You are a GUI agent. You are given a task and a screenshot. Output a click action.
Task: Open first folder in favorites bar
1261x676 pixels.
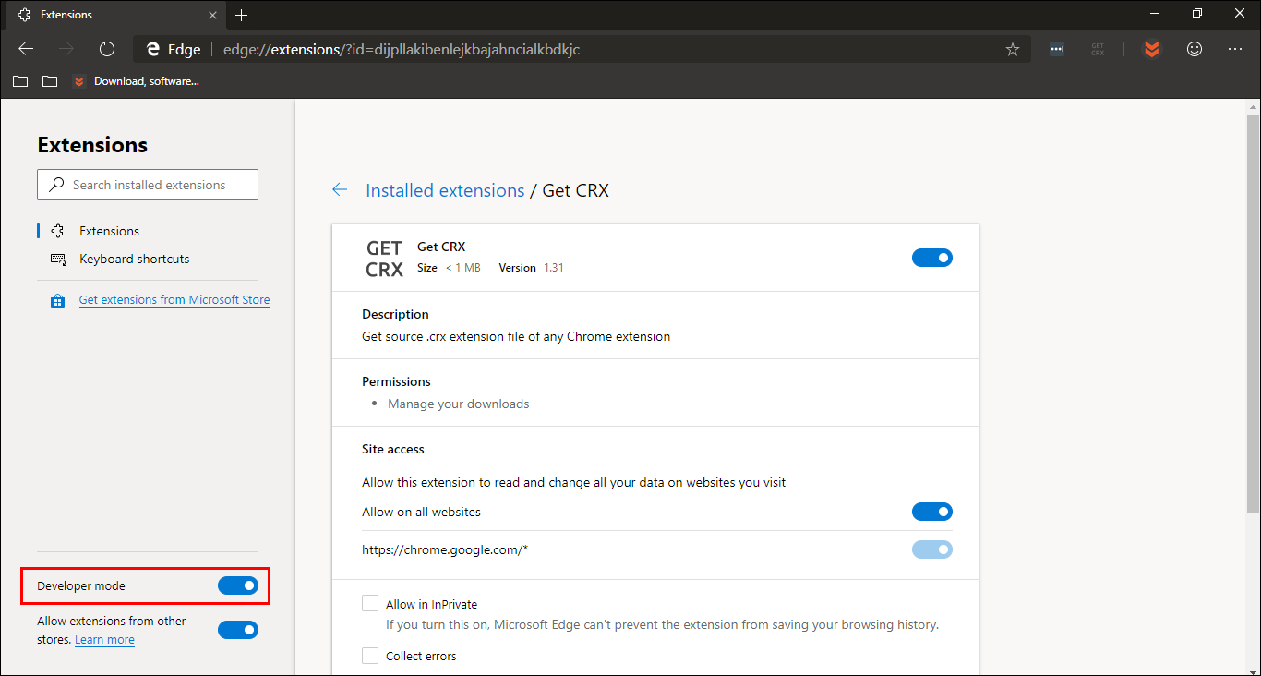click(20, 81)
